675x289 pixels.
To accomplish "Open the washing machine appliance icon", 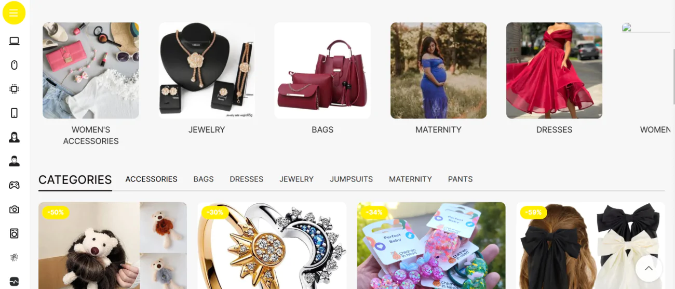I will (x=14, y=233).
